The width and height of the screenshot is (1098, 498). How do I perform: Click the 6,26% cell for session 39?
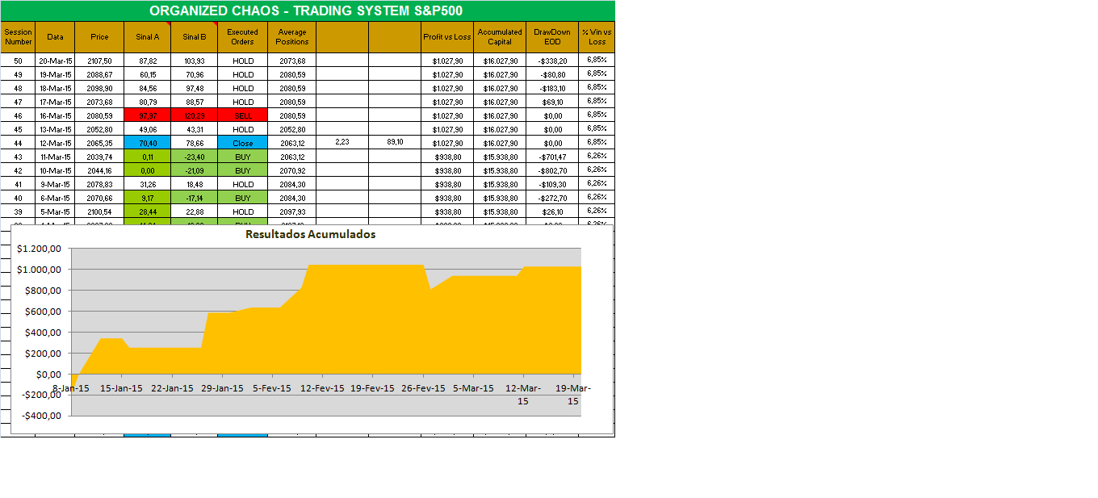click(x=597, y=211)
